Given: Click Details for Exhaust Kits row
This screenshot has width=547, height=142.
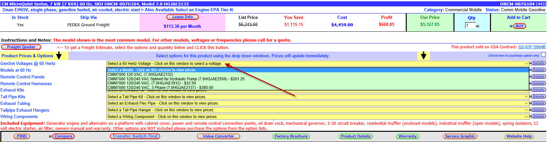Looking at the screenshot, I should (538, 90).
